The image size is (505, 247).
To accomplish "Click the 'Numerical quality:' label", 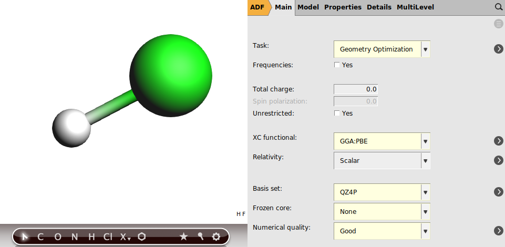I will (282, 228).
